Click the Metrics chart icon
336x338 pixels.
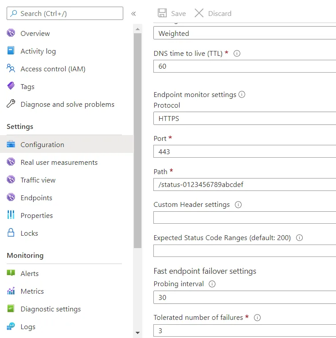(11, 291)
